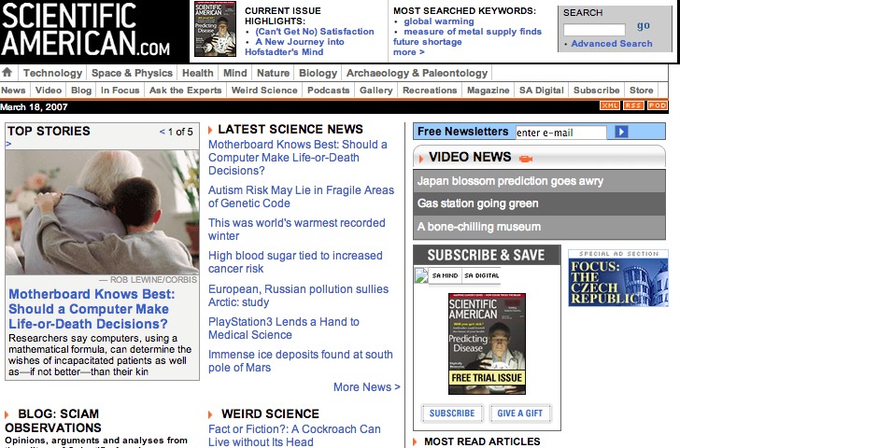Open Subscribe nav item
878x448 pixels.
[596, 90]
